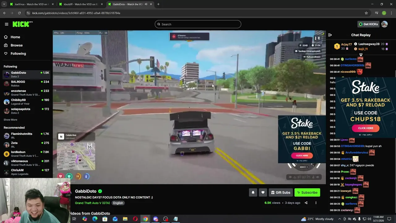The height and width of the screenshot is (223, 396).
Task: Open solapsapdota channel in sidebar
Action: (26, 111)
